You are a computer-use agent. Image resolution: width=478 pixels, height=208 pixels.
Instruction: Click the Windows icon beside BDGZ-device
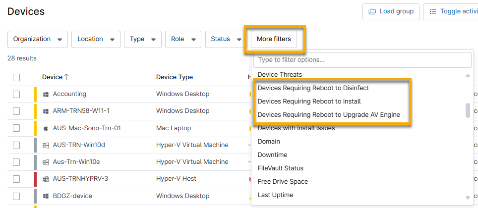[46, 196]
